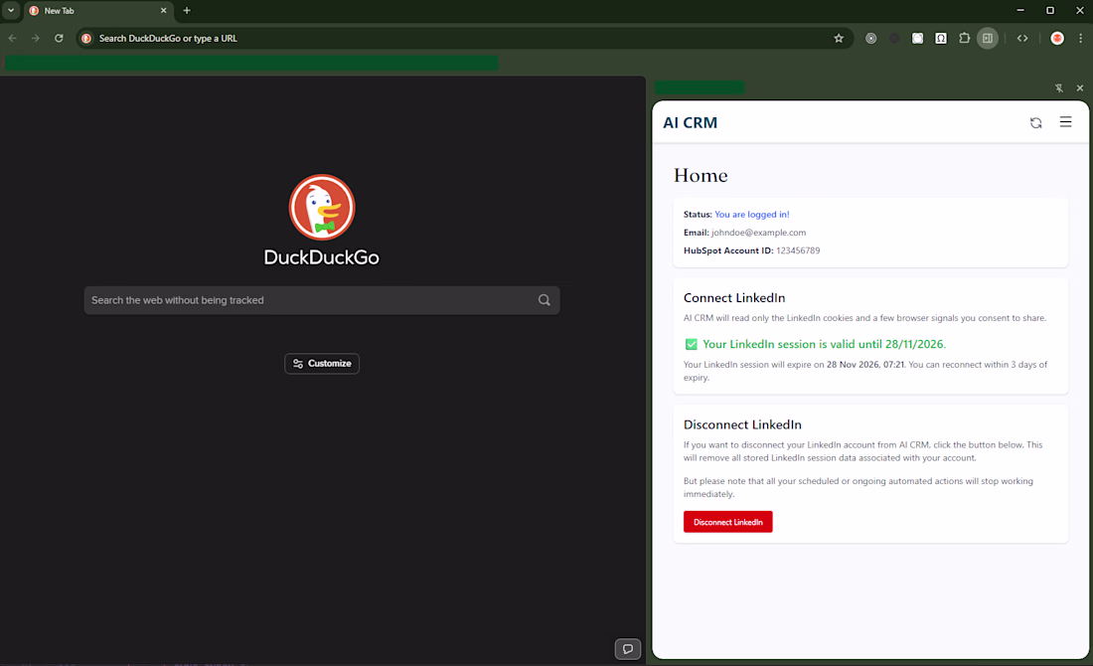This screenshot has width=1093, height=666.
Task: Open the Extensions puzzle menu
Action: [x=964, y=39]
